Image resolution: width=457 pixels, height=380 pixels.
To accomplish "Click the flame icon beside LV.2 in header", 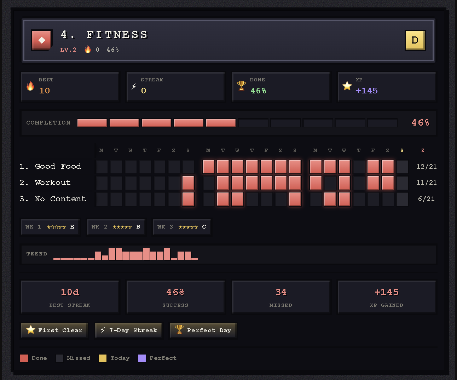I will pos(88,50).
